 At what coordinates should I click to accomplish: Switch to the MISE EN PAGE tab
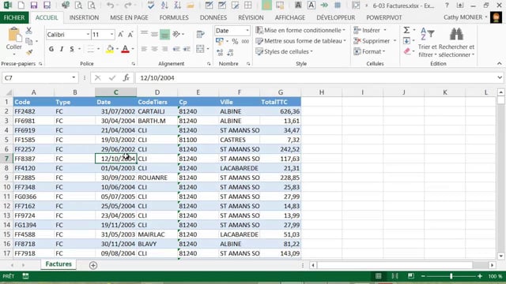click(x=129, y=17)
